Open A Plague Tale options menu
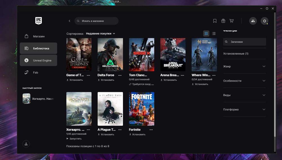Image resolution: width=282 pixels, height=160 pixels. [x=120, y=130]
